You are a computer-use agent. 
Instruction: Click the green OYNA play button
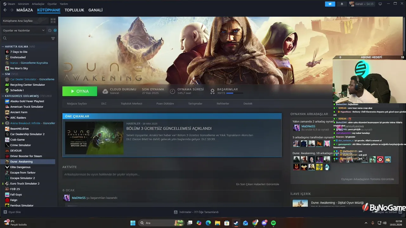pyautogui.click(x=80, y=91)
